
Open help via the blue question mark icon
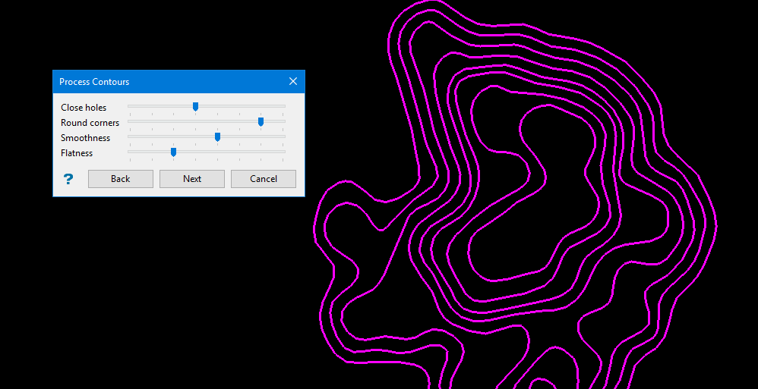tap(68, 179)
